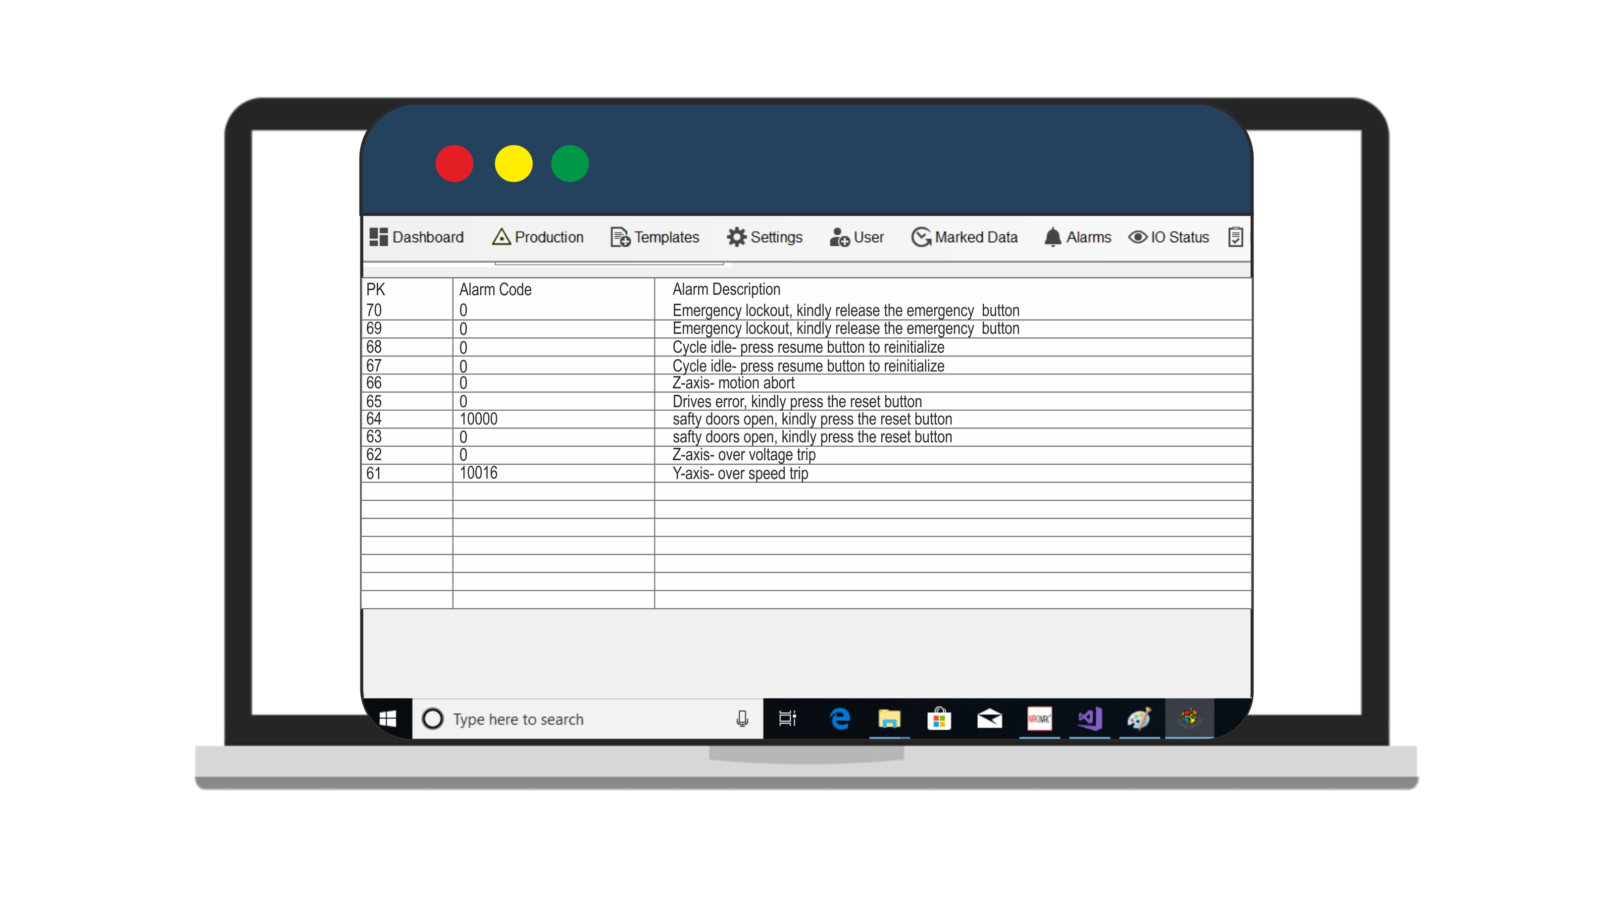Select row with alarm code 10000

pos(806,419)
